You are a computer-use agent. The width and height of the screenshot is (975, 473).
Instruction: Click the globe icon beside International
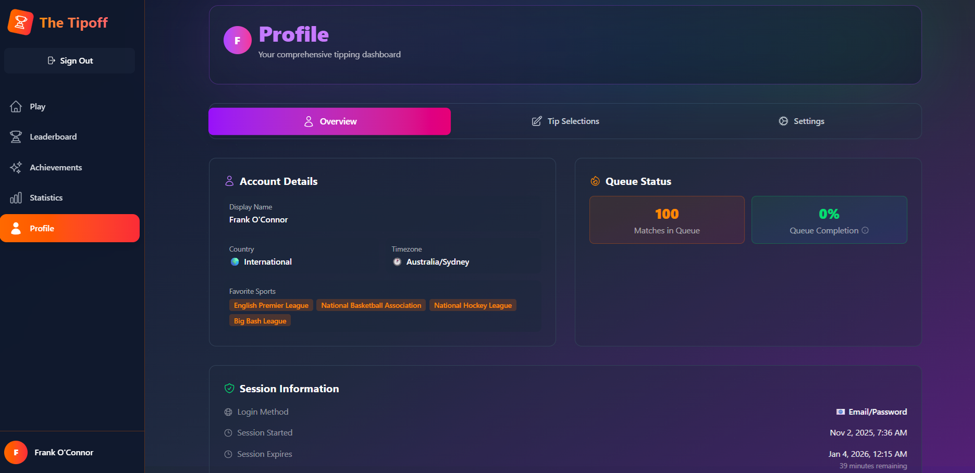pyautogui.click(x=235, y=262)
